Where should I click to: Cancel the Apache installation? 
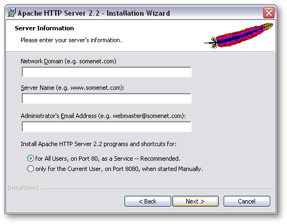tap(247, 201)
